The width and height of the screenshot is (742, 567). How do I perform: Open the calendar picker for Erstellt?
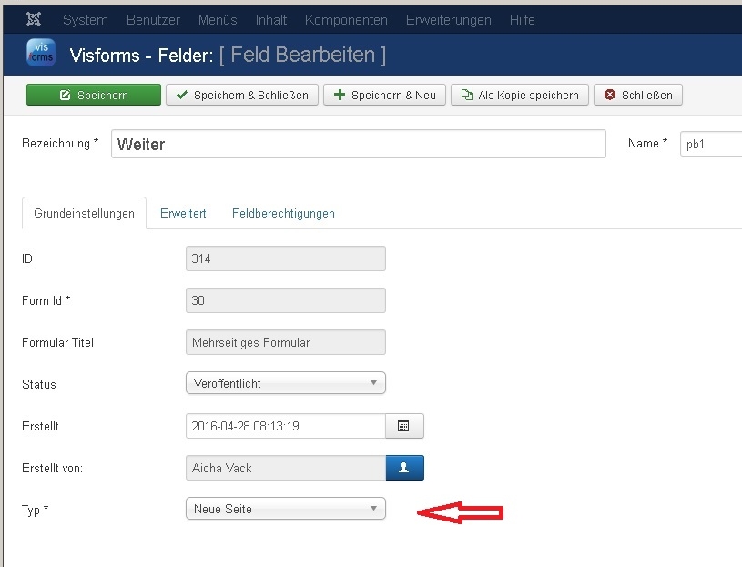point(404,426)
